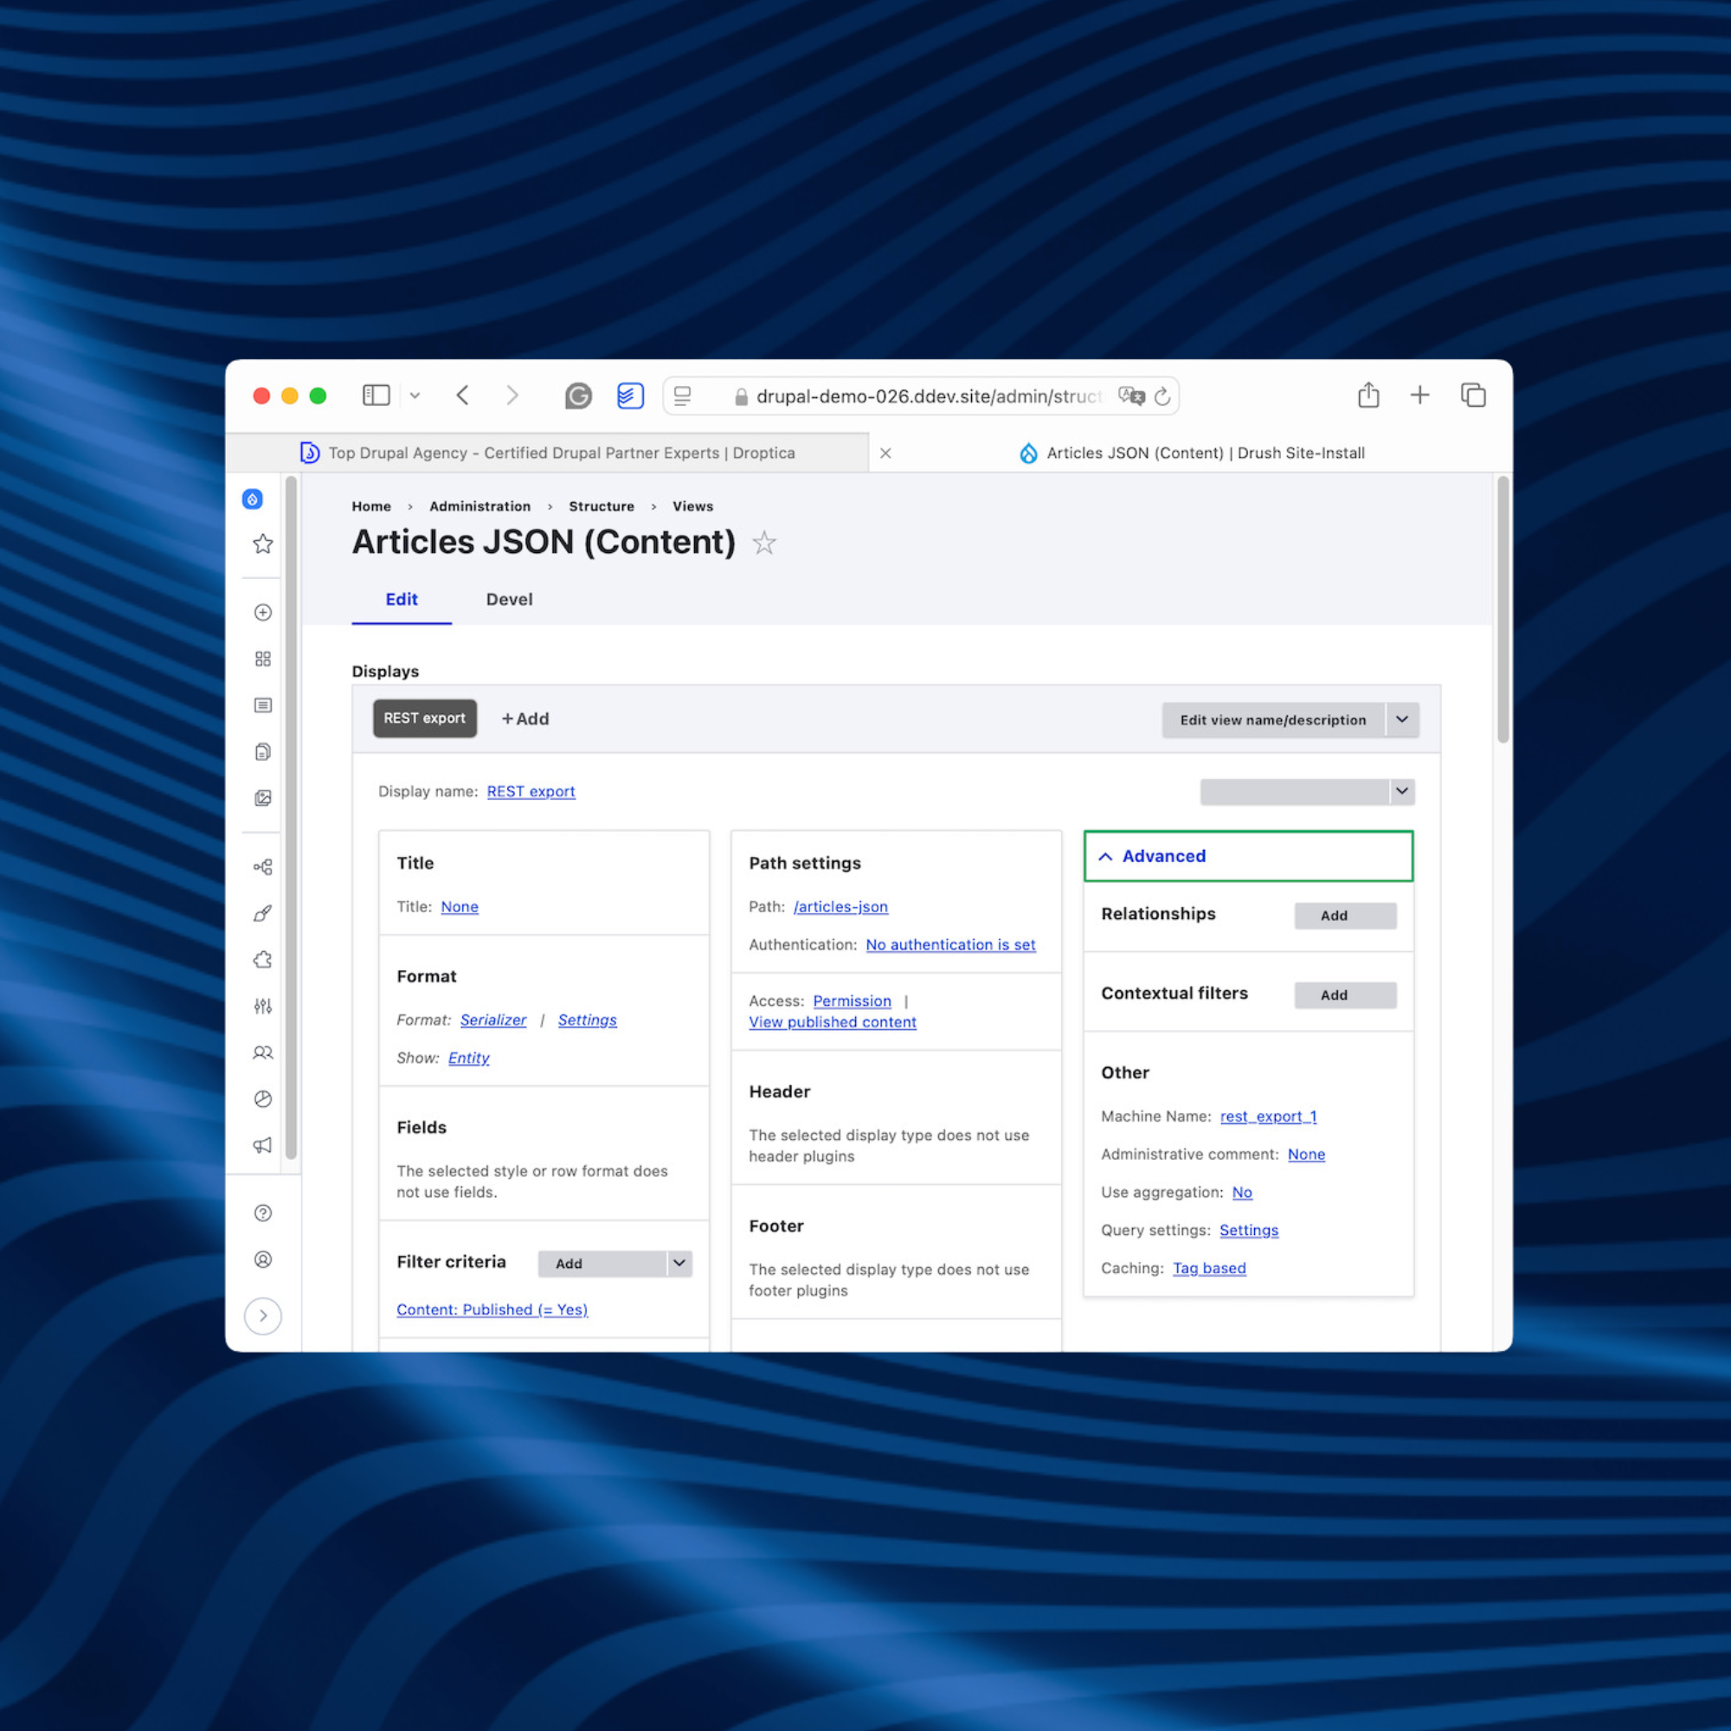Open the Todoist extension icon
The width and height of the screenshot is (1731, 1731).
[x=630, y=396]
